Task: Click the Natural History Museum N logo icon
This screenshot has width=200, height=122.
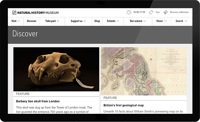Action: [14, 13]
